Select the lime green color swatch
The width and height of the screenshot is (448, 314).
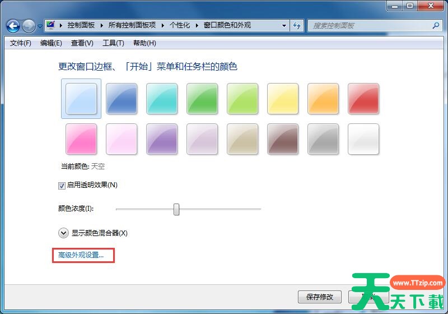coord(242,99)
